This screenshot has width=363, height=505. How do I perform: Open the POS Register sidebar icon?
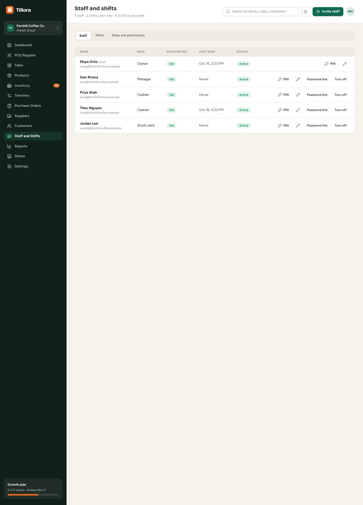[x=9, y=55]
